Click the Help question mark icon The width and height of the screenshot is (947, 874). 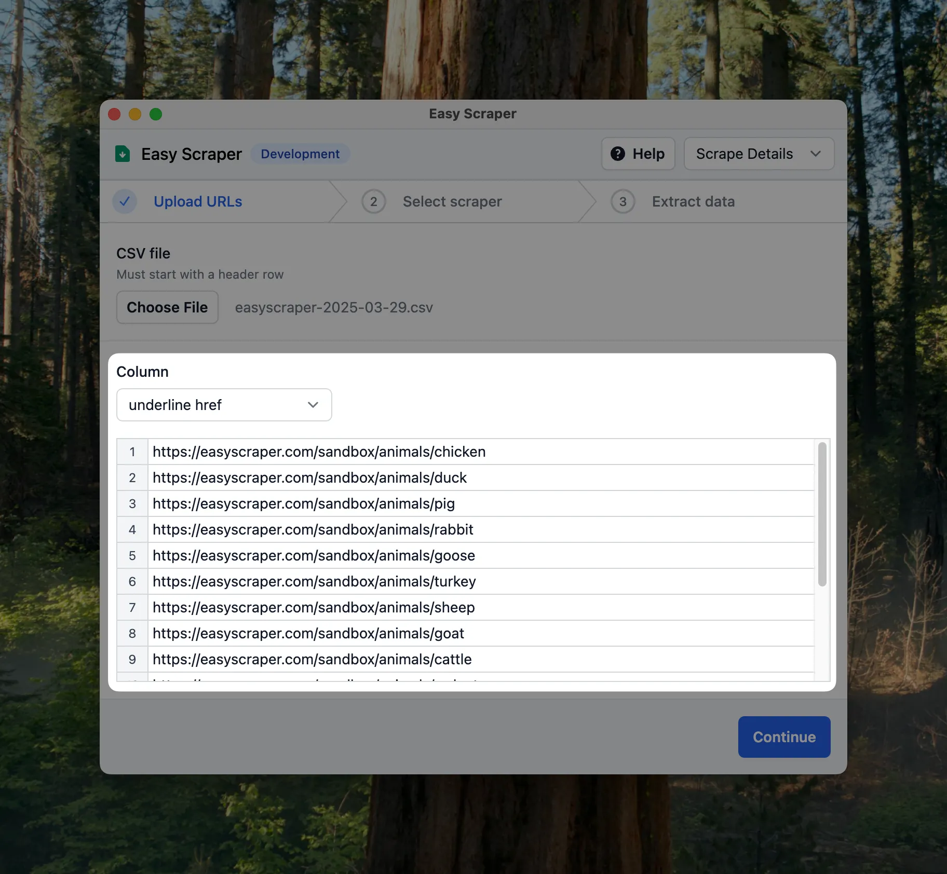coord(617,154)
